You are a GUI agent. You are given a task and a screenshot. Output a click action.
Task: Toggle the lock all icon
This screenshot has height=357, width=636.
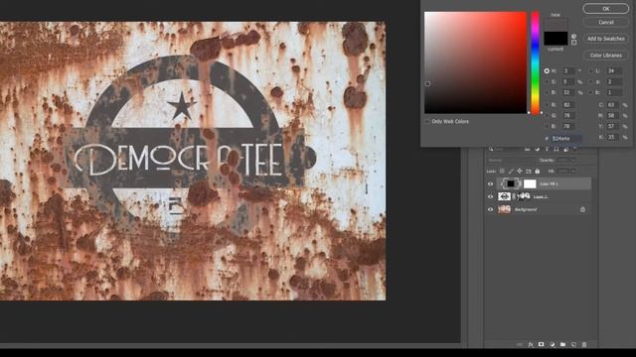pyautogui.click(x=537, y=172)
